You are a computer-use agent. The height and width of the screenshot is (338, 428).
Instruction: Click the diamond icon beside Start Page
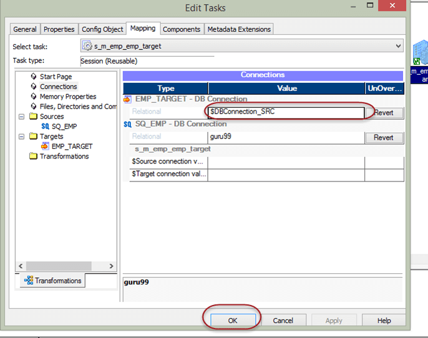click(34, 77)
